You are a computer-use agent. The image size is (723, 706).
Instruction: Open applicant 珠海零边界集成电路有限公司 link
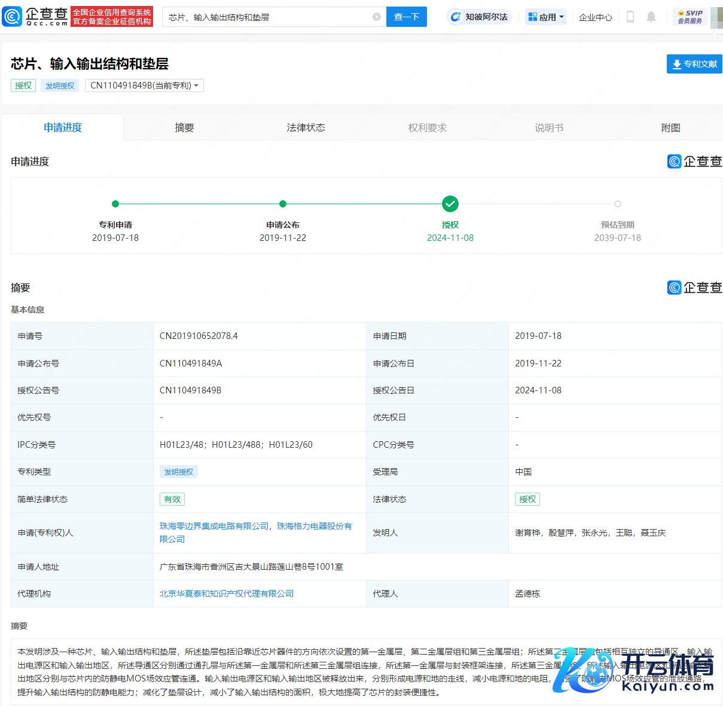214,526
